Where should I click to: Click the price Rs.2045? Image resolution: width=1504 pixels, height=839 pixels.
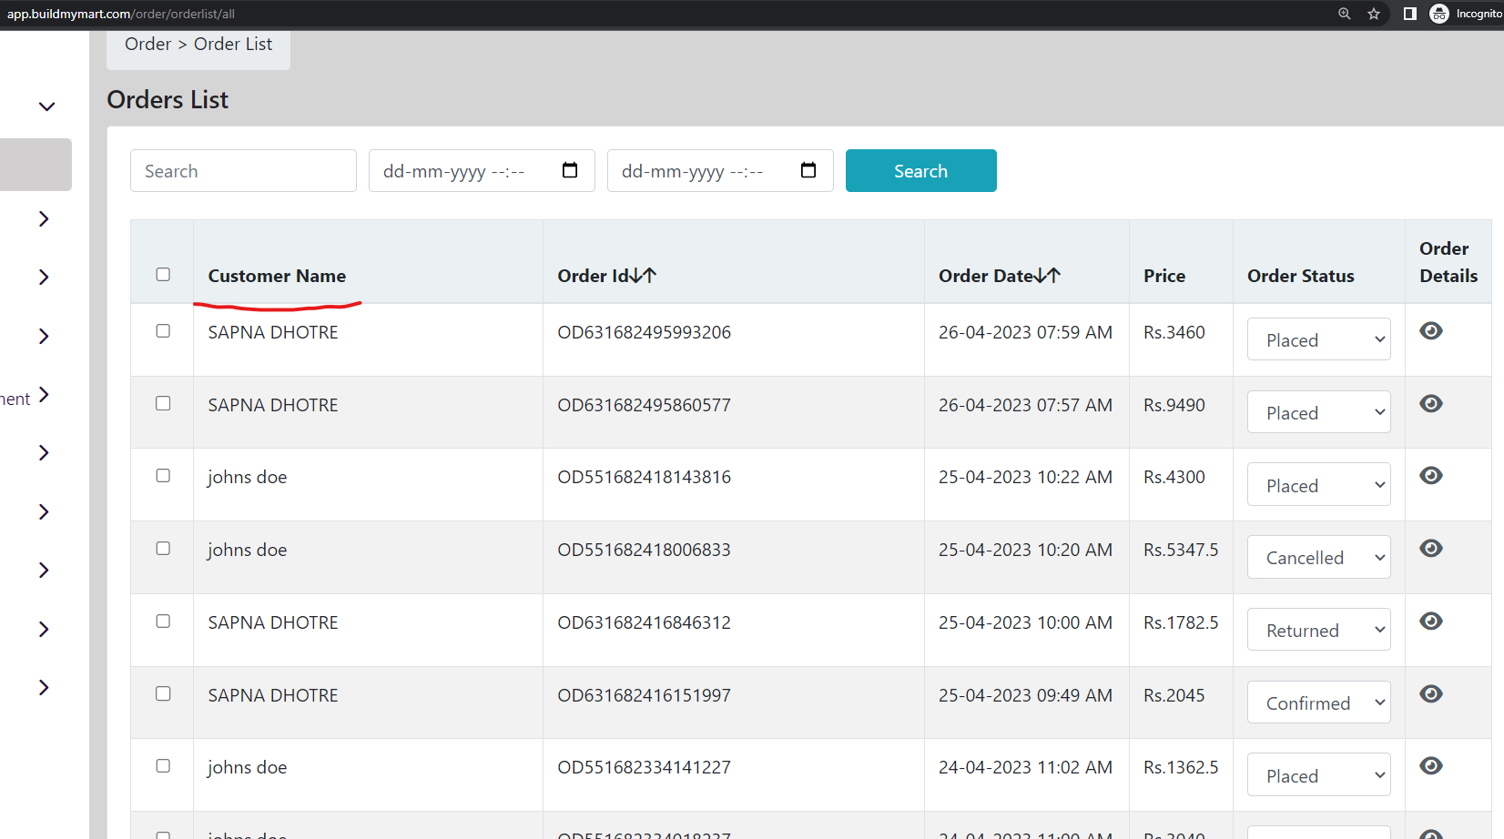coord(1174,695)
